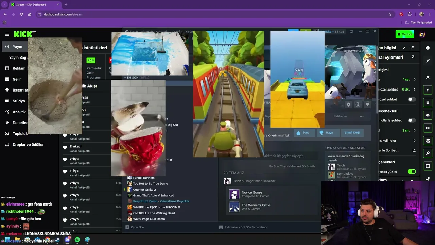
Task: Open Spotify from the taskbar
Action: pyautogui.click(x=77, y=240)
